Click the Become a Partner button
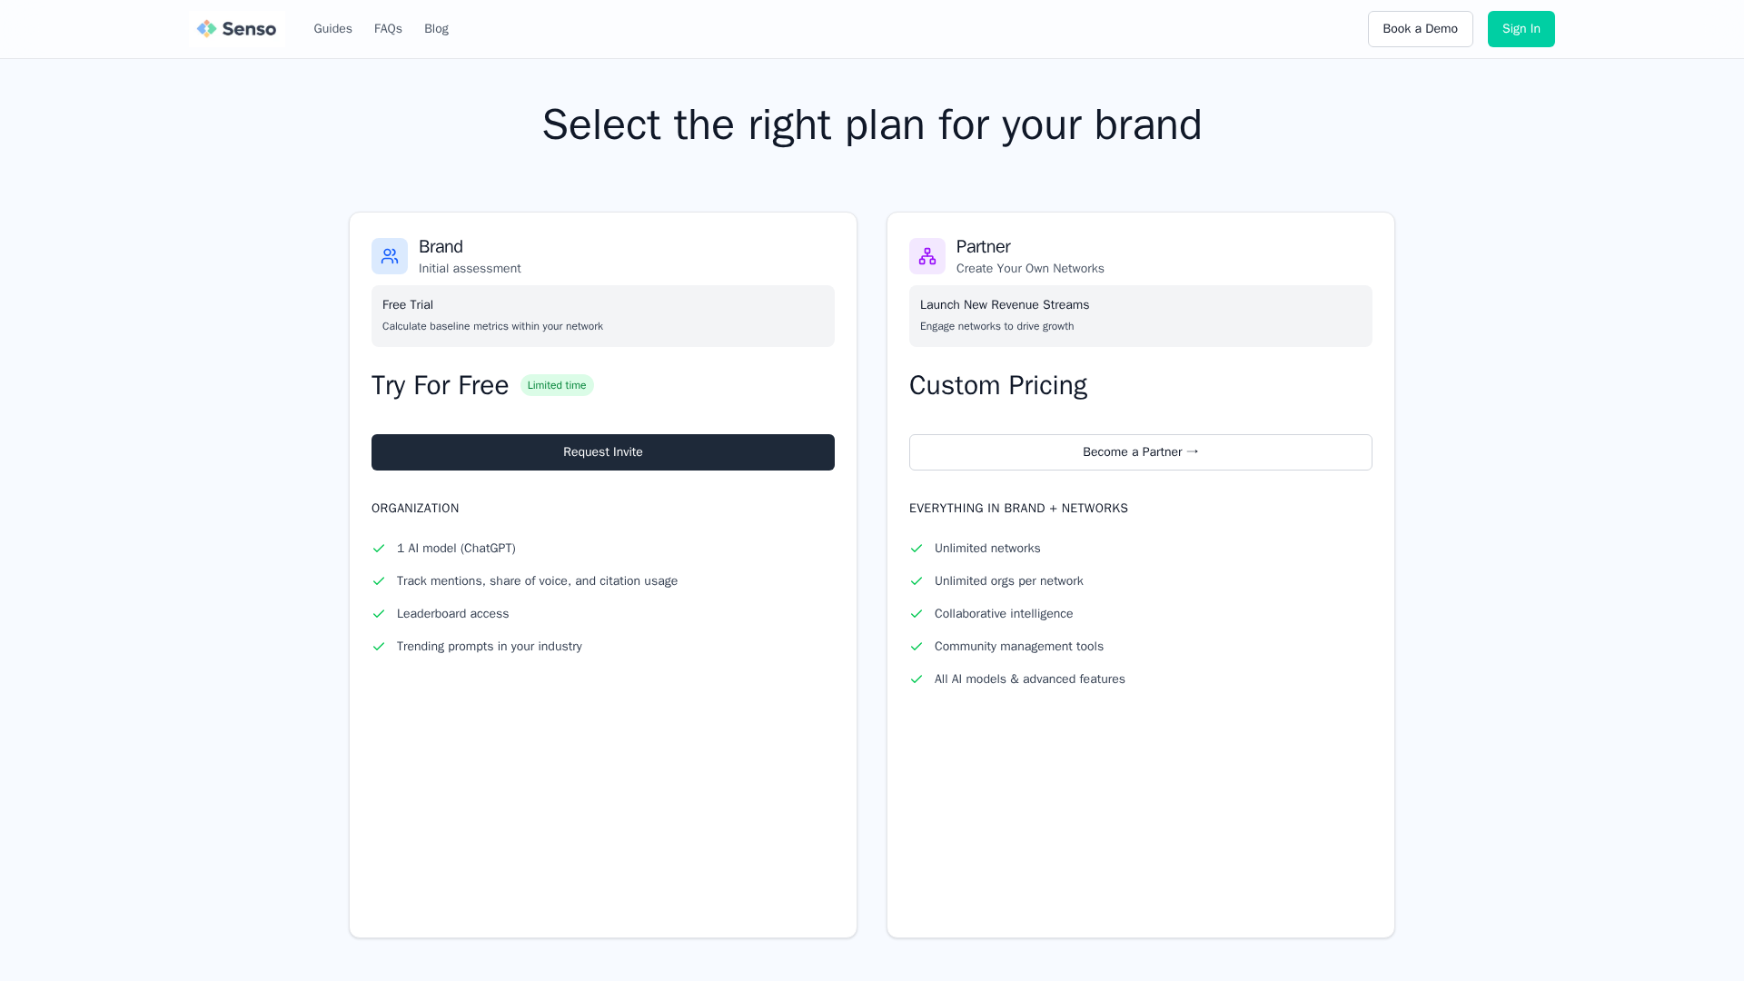1744x981 pixels. [x=1140, y=451]
